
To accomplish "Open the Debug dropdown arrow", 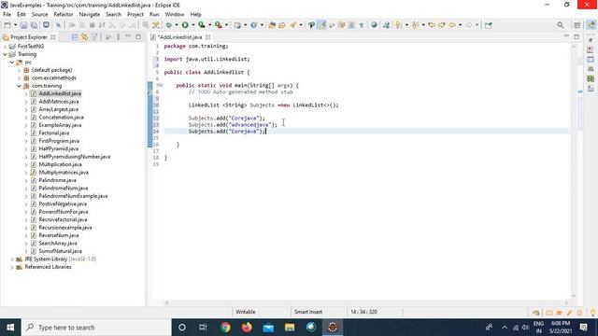I will coord(177,25).
